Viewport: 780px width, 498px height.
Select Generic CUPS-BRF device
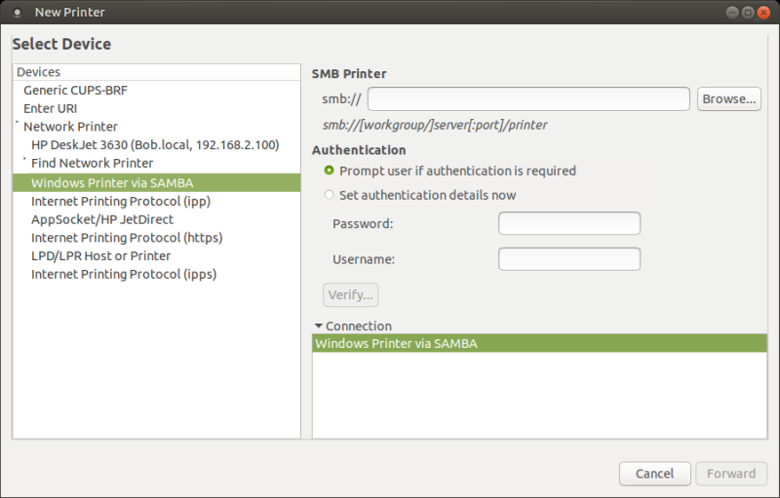pyautogui.click(x=75, y=90)
